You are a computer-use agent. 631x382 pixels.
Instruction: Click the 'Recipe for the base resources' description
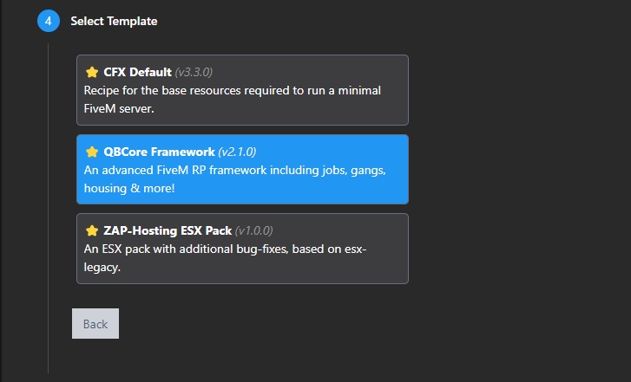click(232, 90)
